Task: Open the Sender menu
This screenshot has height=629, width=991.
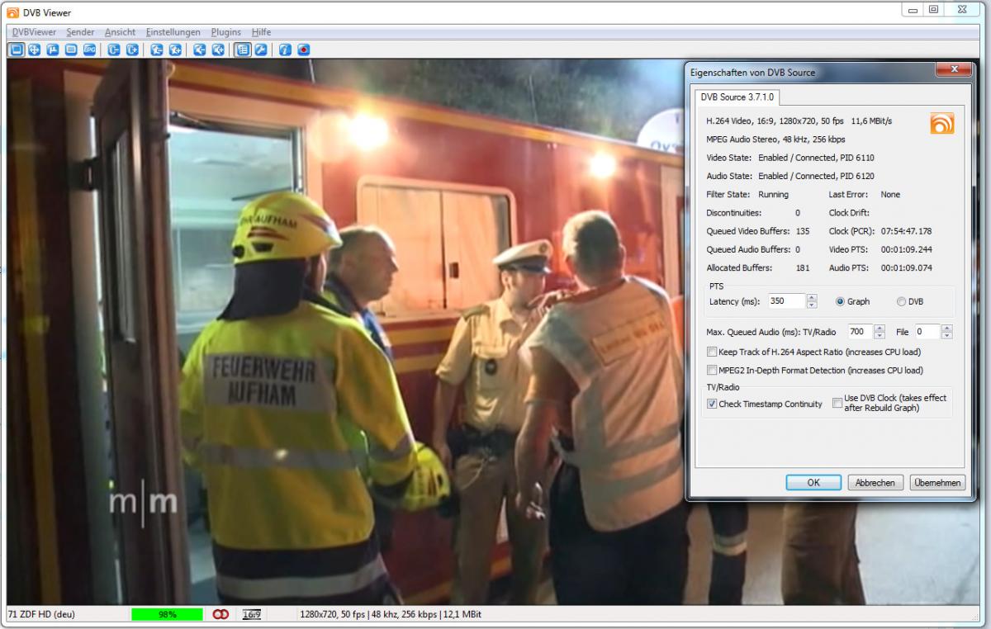Action: (80, 32)
